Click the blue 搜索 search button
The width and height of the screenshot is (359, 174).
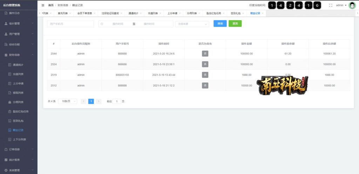pyautogui.click(x=220, y=23)
